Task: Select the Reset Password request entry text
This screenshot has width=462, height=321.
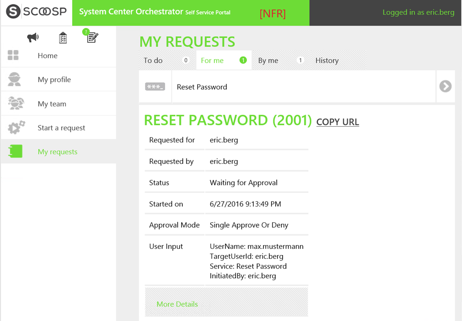Action: [202, 87]
